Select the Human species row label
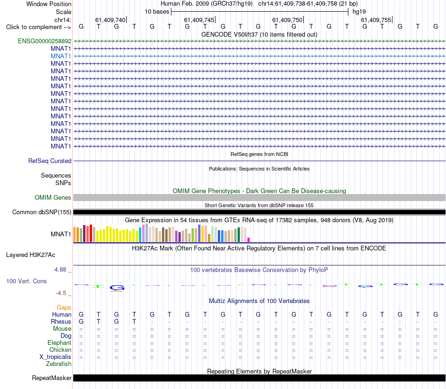446x389 pixels. click(62, 314)
